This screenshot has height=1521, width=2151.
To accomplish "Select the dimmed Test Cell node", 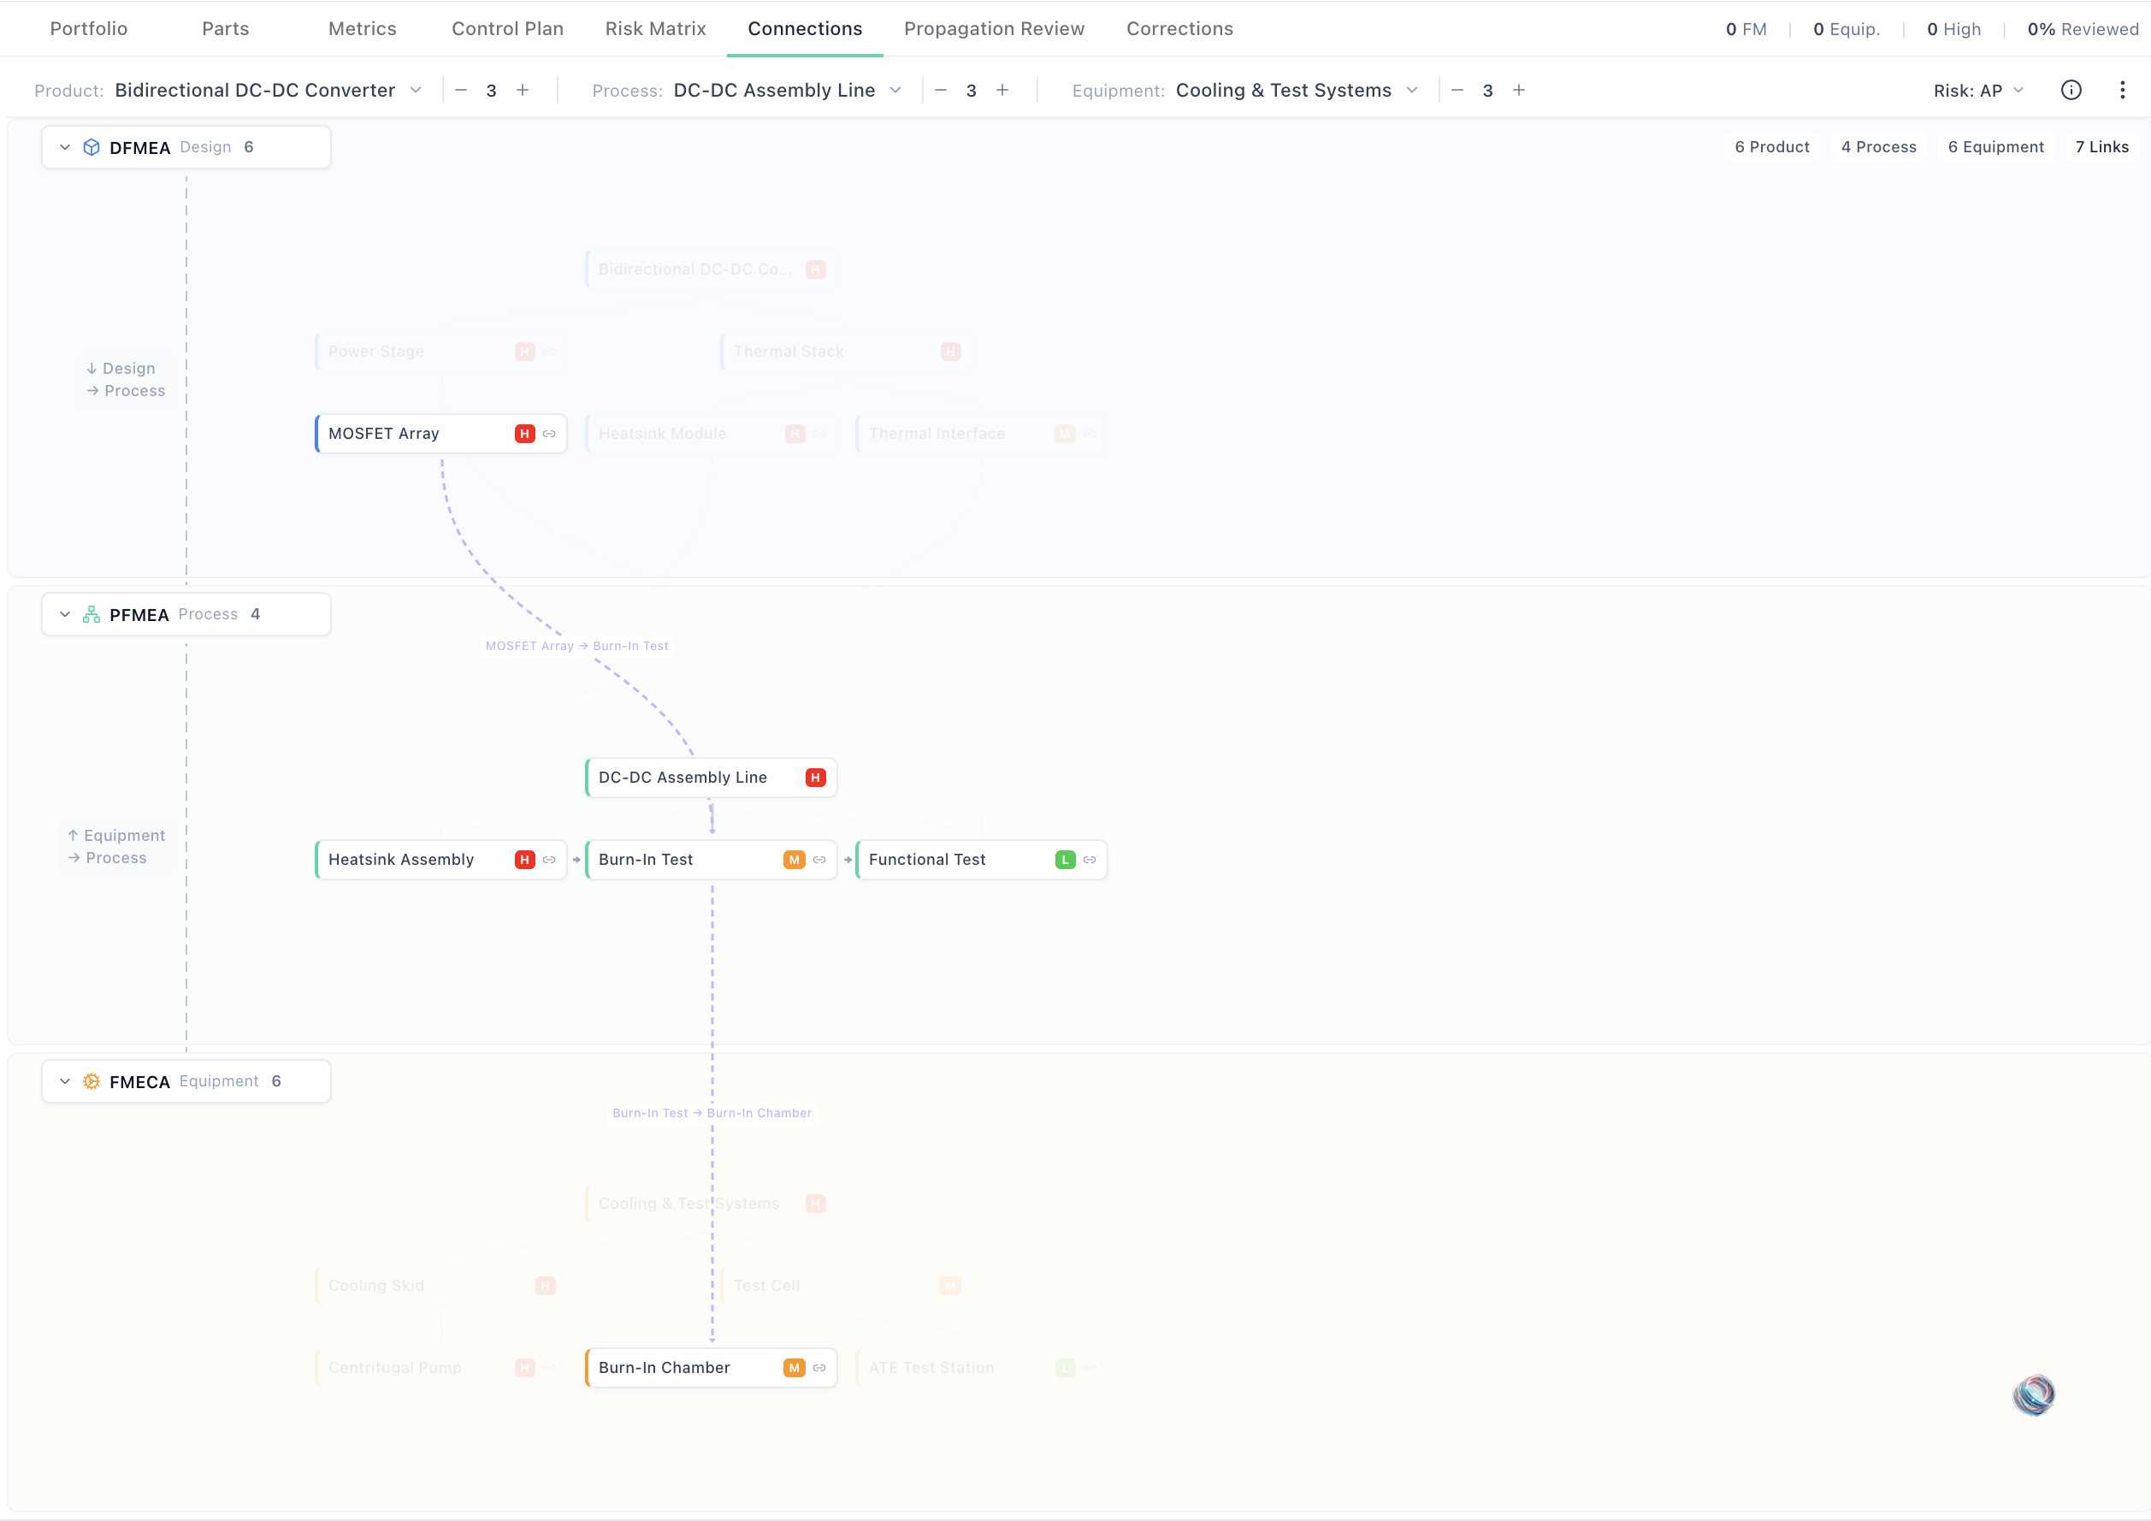I will (x=846, y=1286).
